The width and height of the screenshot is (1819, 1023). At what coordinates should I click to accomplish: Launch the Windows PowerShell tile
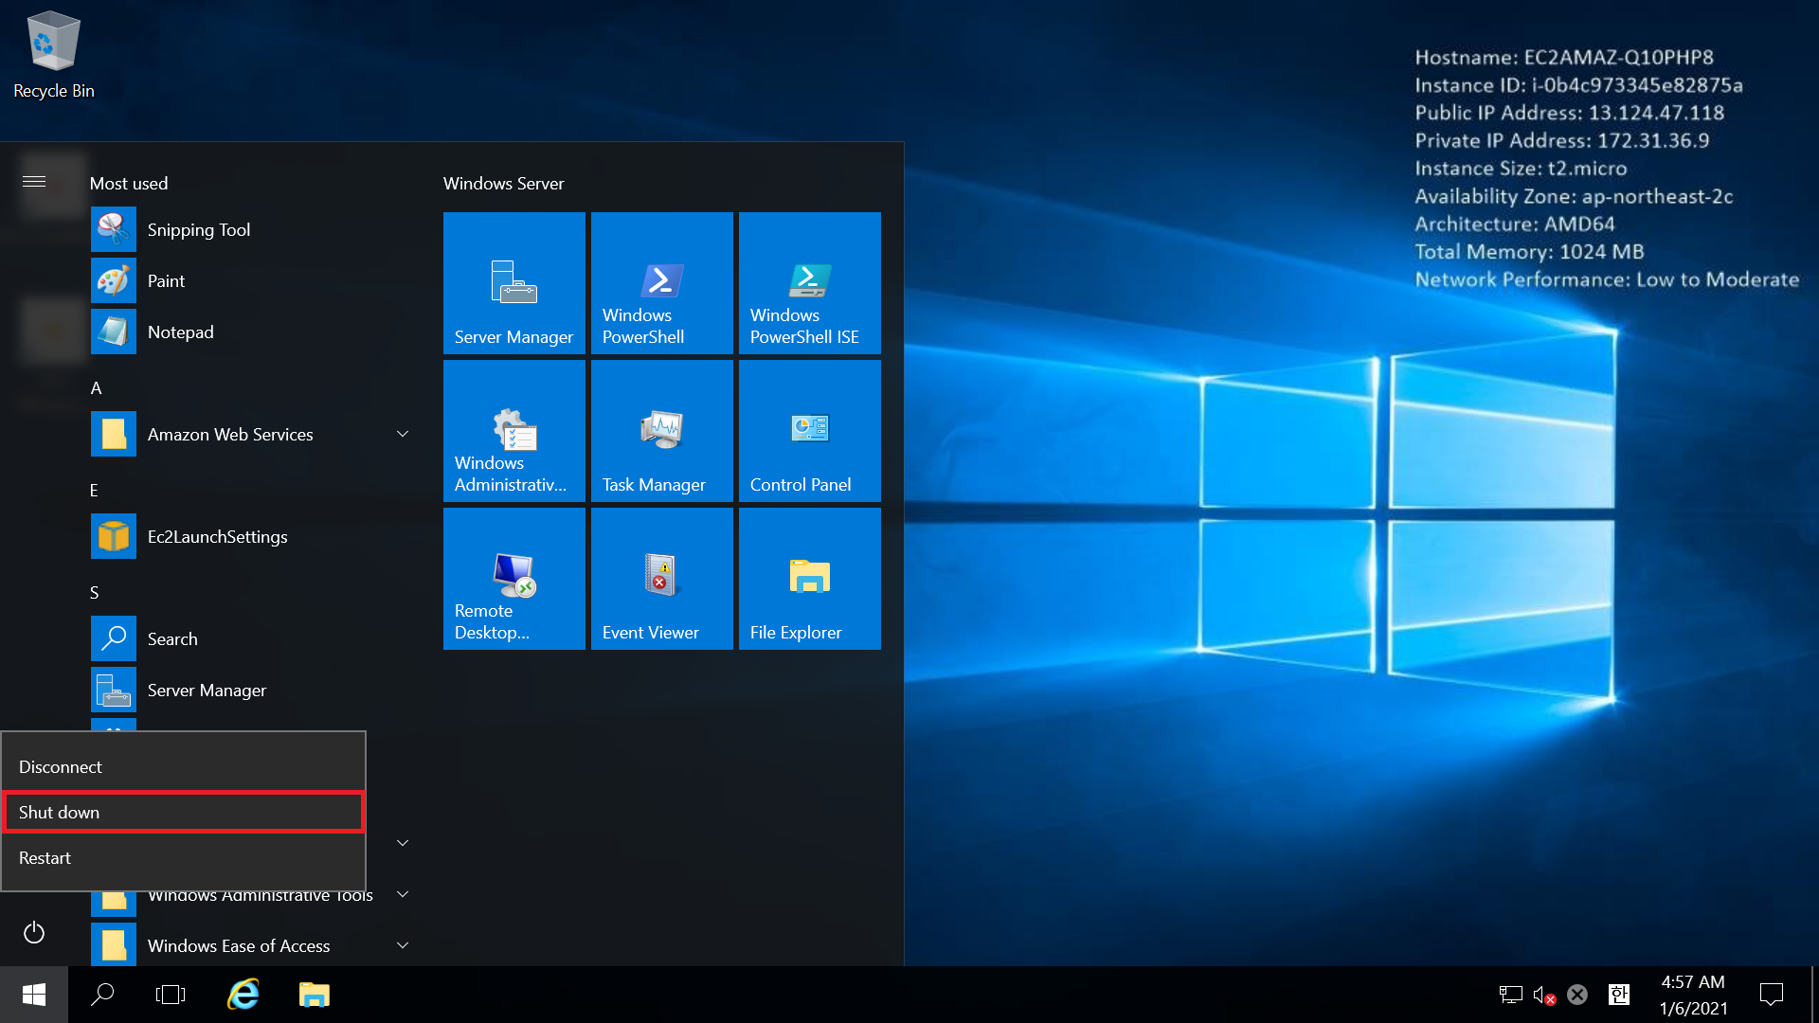[x=662, y=283]
